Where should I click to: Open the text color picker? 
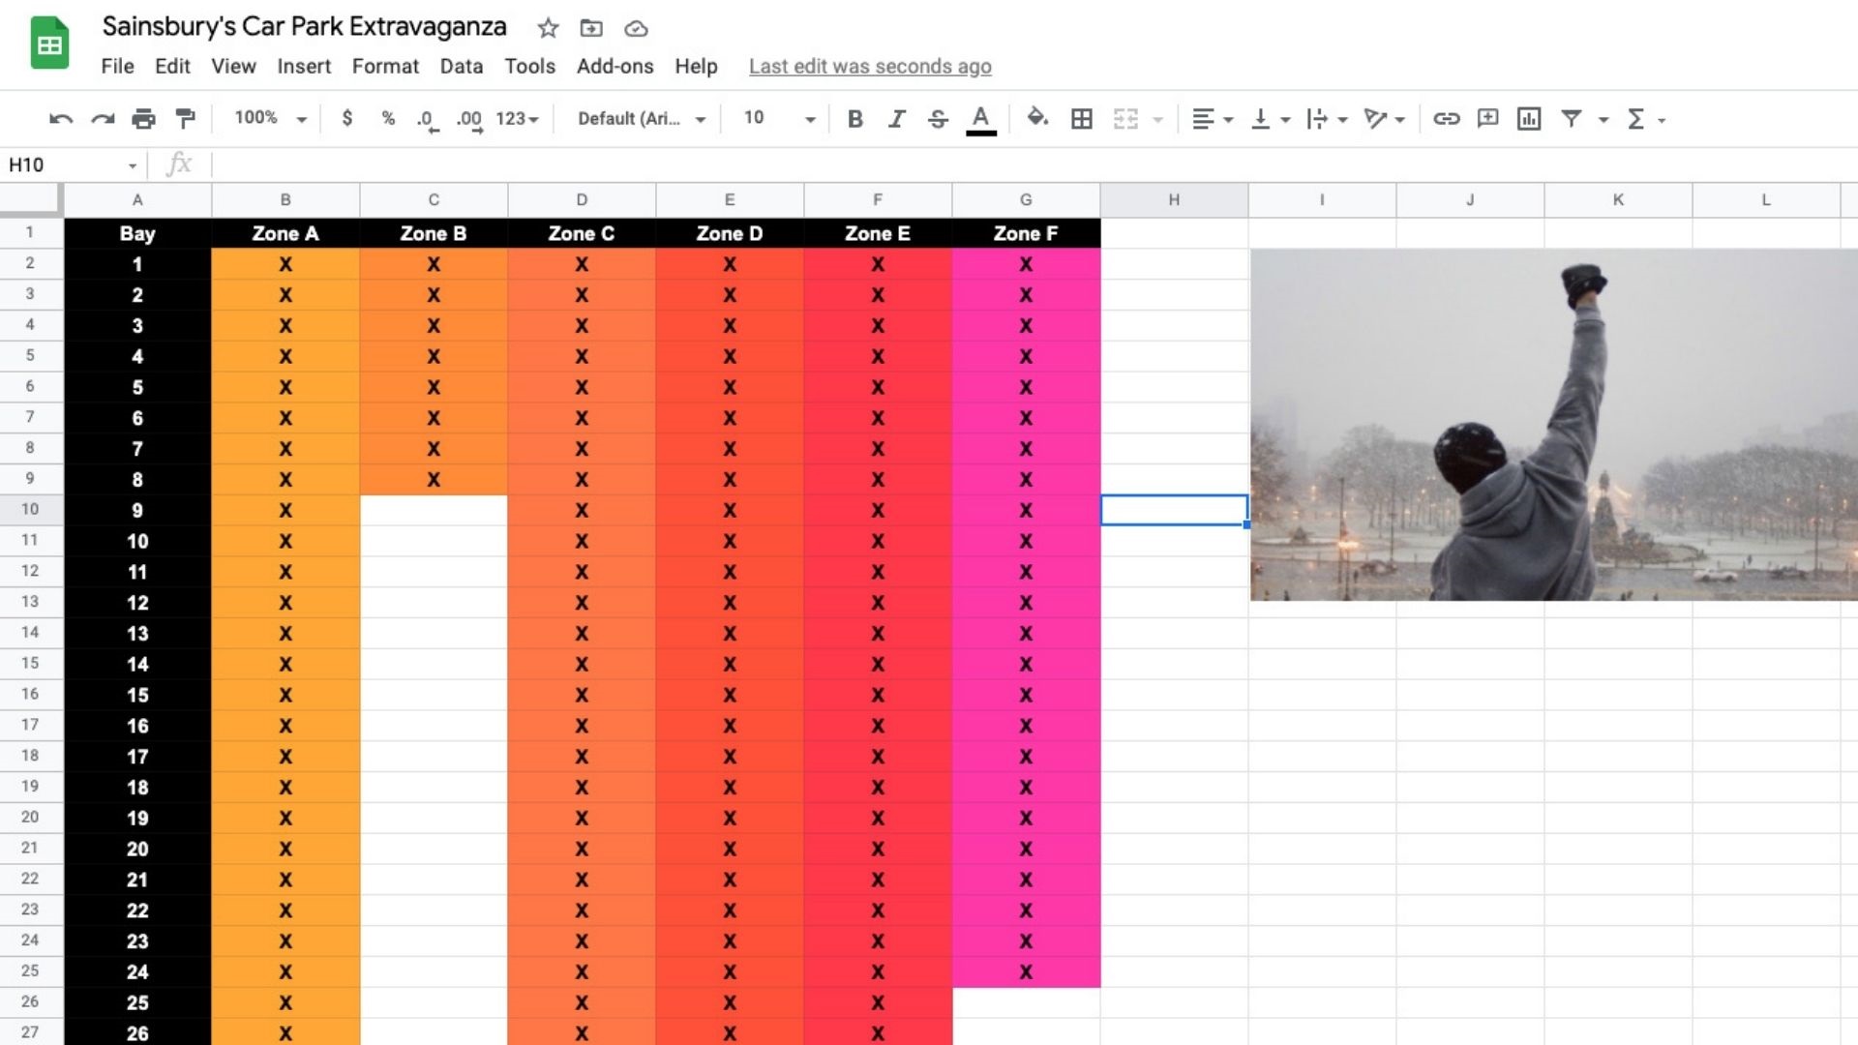pos(980,119)
